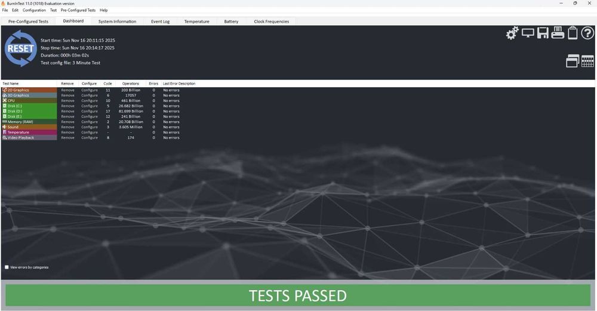Click the green TESTS PASSED banner
The height and width of the screenshot is (311, 597).
[x=298, y=295]
